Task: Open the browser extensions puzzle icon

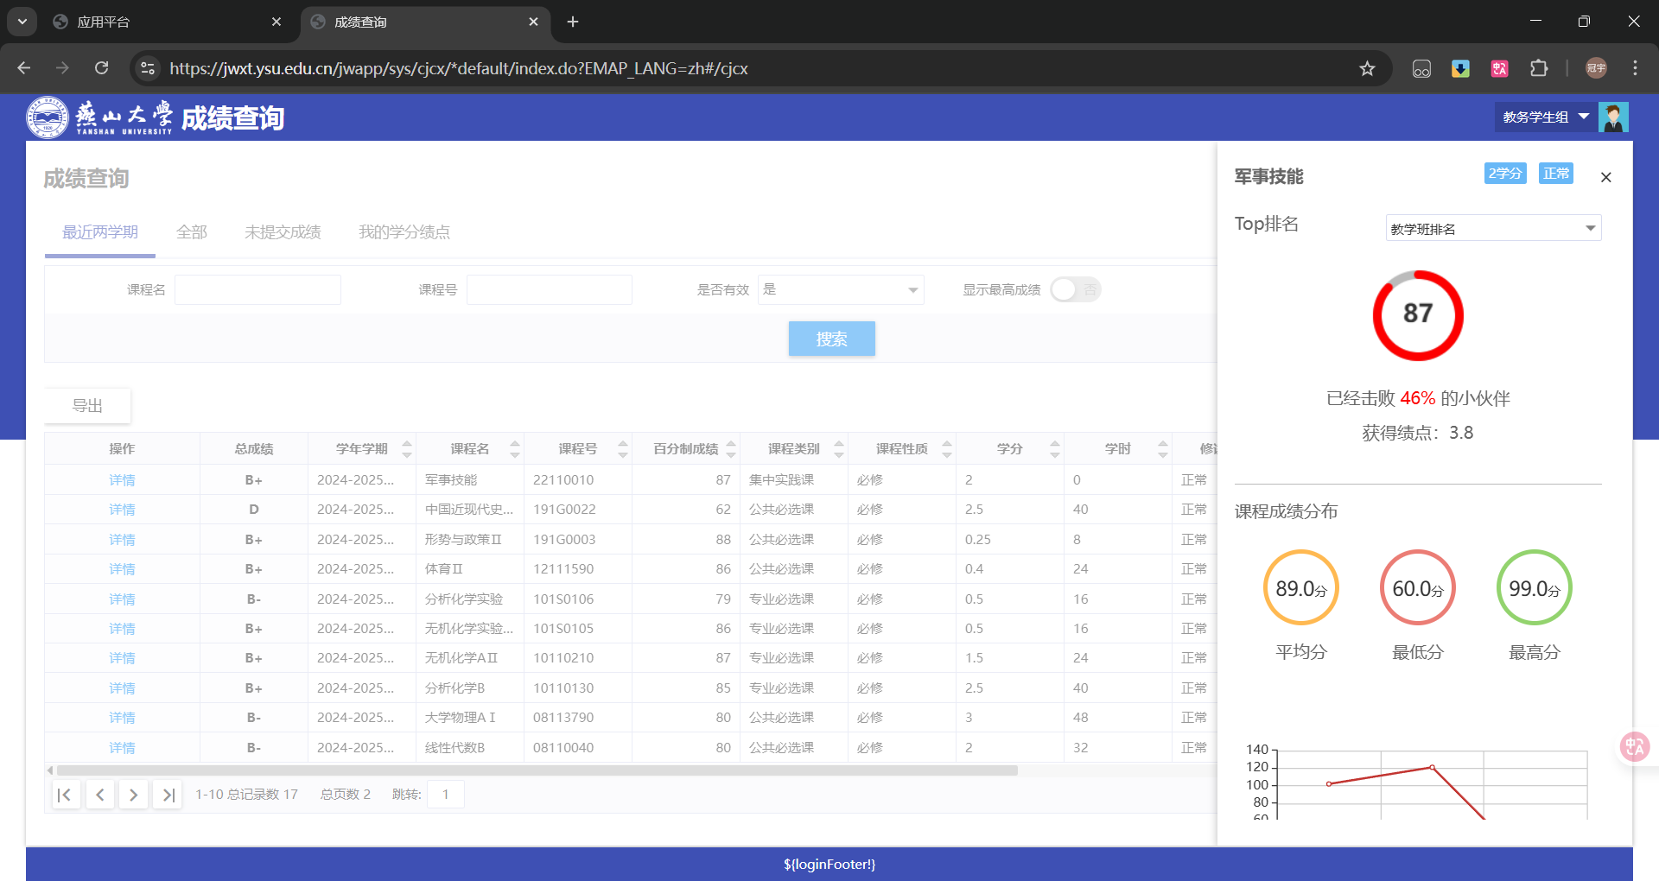Action: click(x=1539, y=68)
